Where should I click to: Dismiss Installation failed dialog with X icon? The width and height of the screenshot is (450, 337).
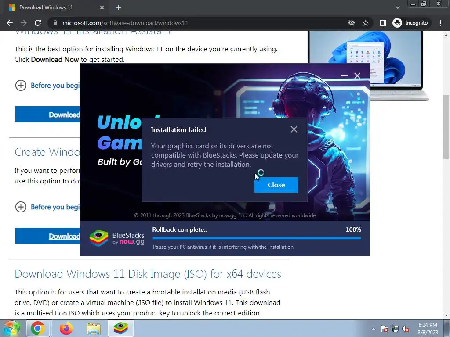[x=294, y=129]
